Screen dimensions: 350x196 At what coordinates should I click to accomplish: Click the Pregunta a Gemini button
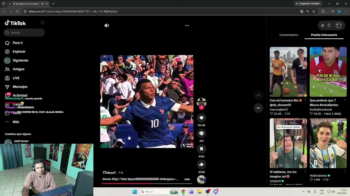coord(307,4)
